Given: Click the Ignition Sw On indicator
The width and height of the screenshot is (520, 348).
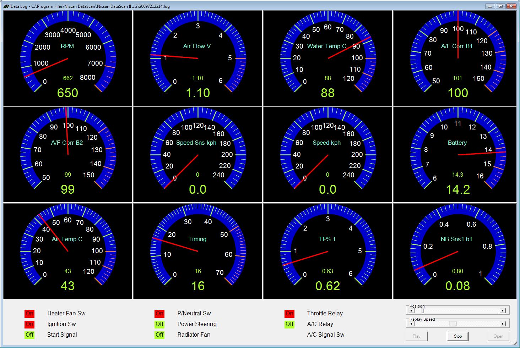Looking at the screenshot, I should pyautogui.click(x=29, y=324).
